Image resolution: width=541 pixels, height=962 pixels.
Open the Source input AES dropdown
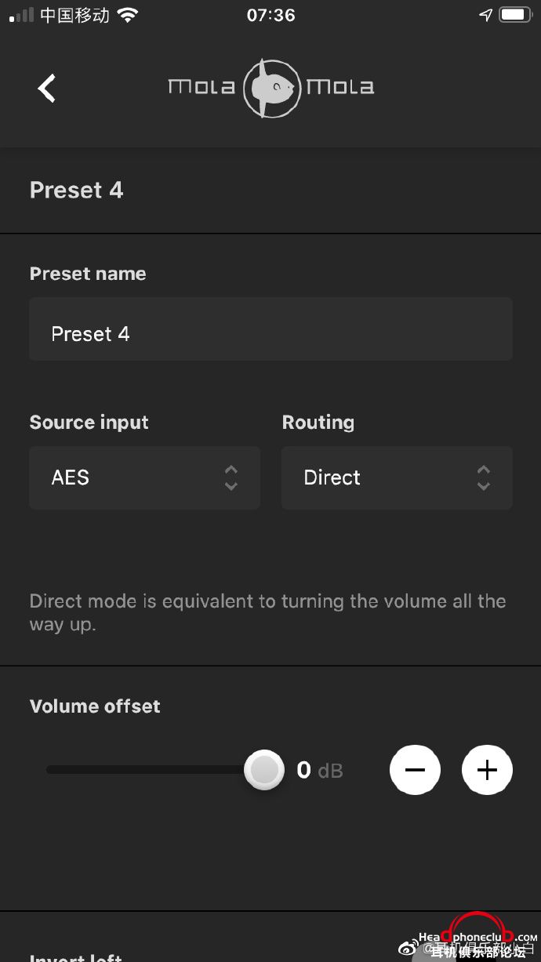click(x=144, y=477)
